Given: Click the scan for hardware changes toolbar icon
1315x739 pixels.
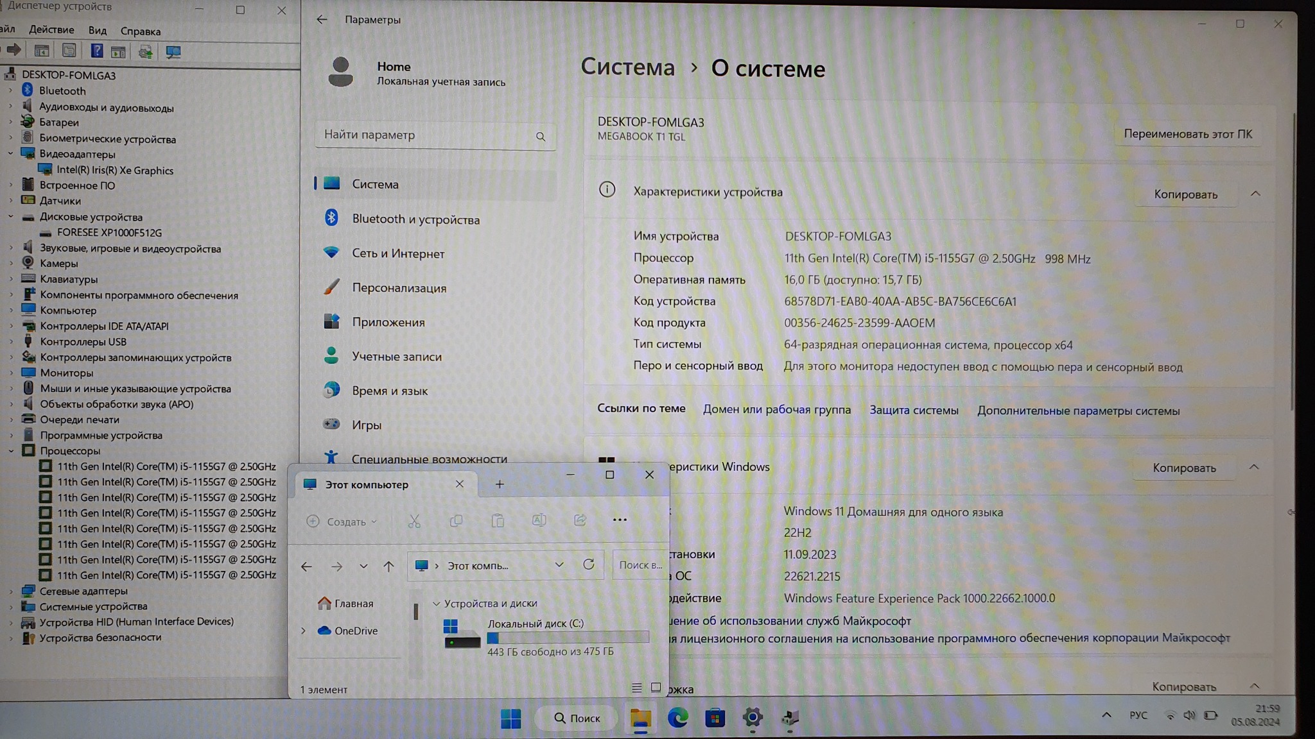Looking at the screenshot, I should click(173, 52).
